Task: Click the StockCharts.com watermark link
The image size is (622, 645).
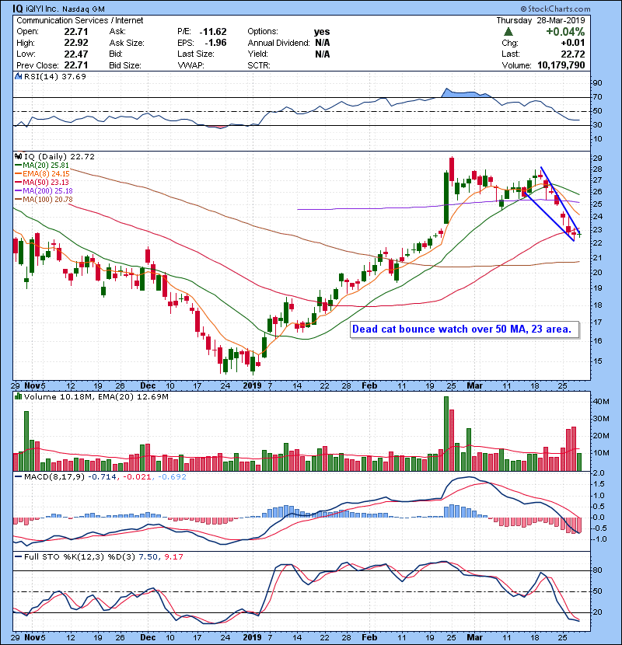Action: (555, 9)
